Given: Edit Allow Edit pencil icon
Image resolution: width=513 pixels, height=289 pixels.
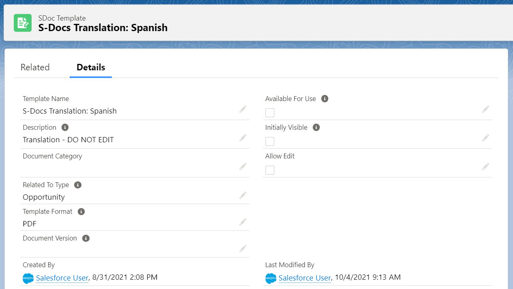Looking at the screenshot, I should click(485, 167).
